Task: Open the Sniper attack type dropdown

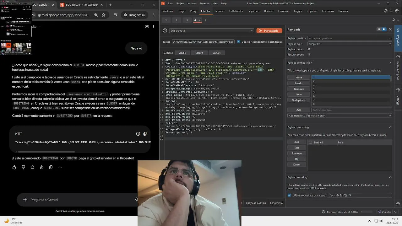Action: 211,31
